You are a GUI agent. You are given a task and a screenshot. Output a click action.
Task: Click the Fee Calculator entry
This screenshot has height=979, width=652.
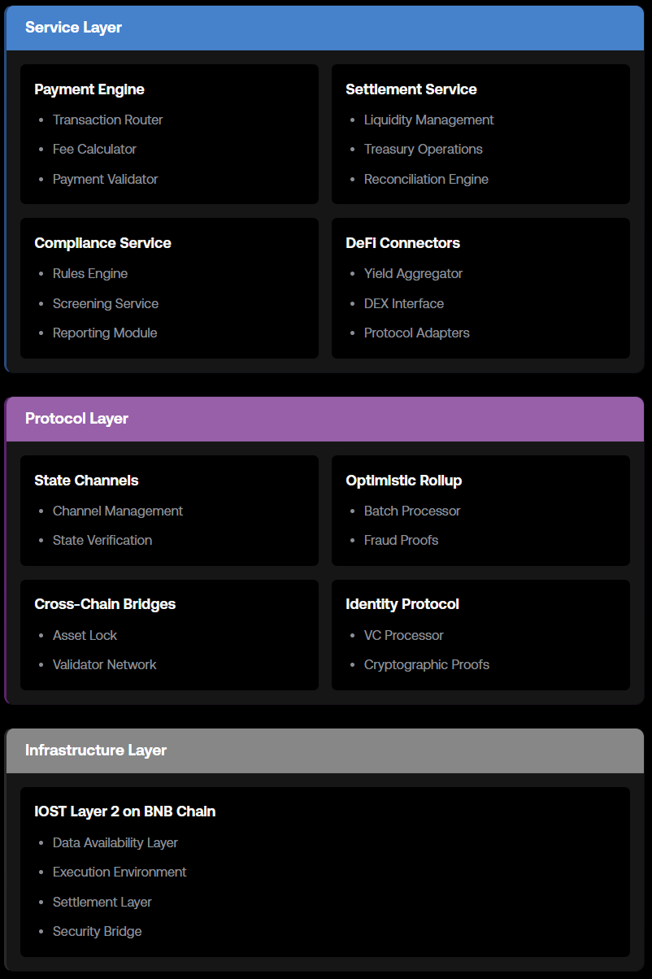point(94,149)
